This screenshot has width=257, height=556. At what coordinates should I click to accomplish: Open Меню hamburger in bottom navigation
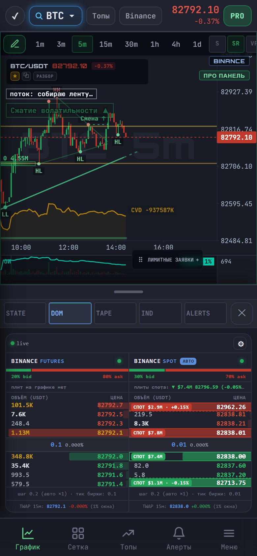229,539
